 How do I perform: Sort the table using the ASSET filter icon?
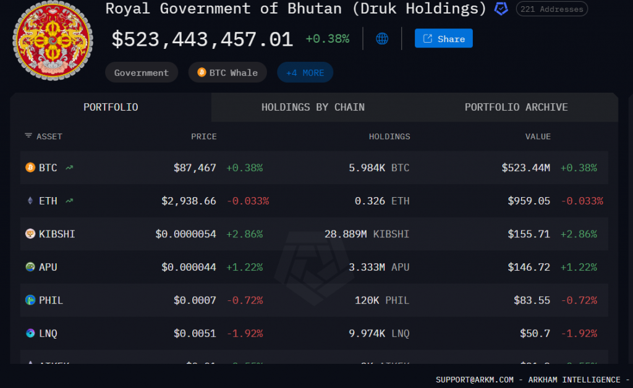point(28,136)
